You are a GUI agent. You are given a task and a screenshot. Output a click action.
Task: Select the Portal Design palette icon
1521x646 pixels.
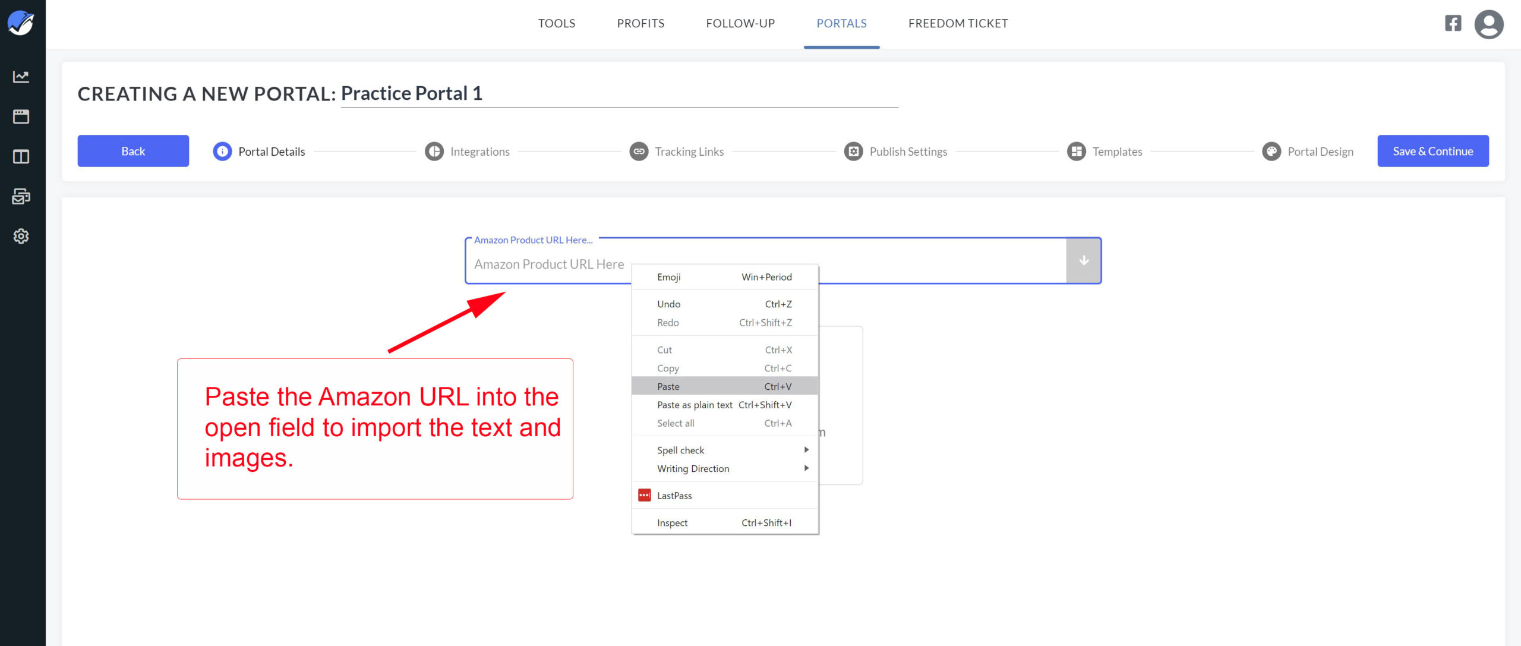point(1271,152)
